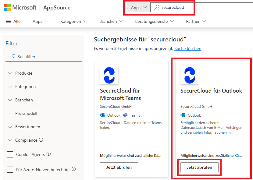Image resolution: width=253 pixels, height=180 pixels.
Task: Expand the Produkte filter section
Action: point(20,73)
